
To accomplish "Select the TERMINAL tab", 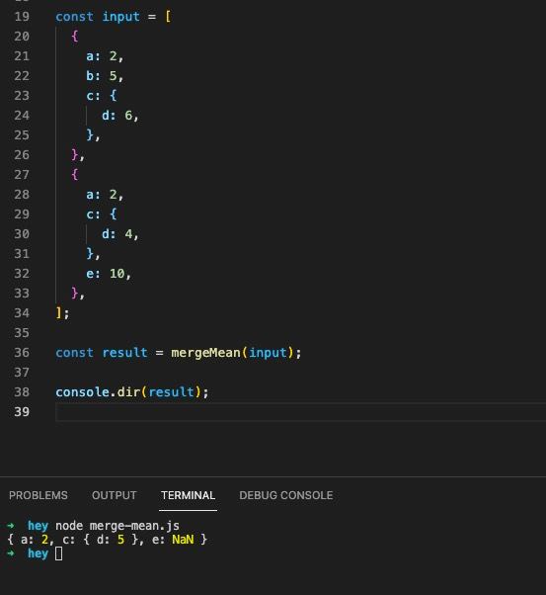I will (188, 495).
